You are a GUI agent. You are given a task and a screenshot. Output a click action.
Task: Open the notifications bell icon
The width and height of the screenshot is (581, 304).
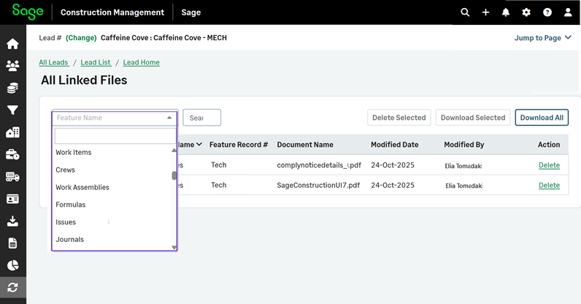tap(506, 12)
